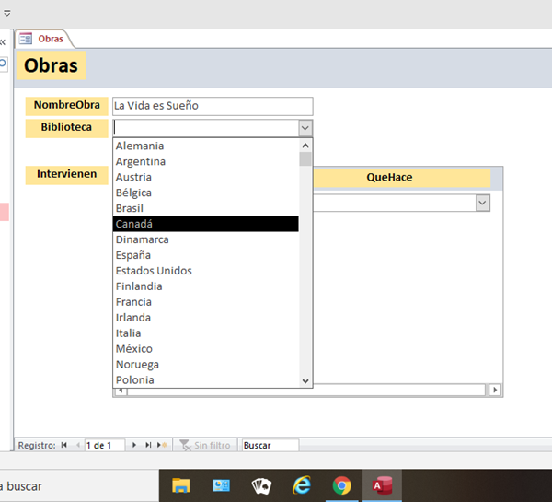Pick Francia from the country list
552x502 pixels.
(x=205, y=302)
